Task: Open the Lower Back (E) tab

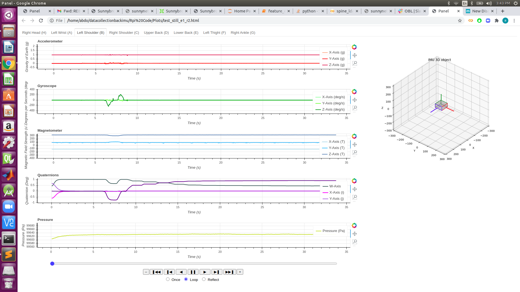Action: tap(186, 33)
